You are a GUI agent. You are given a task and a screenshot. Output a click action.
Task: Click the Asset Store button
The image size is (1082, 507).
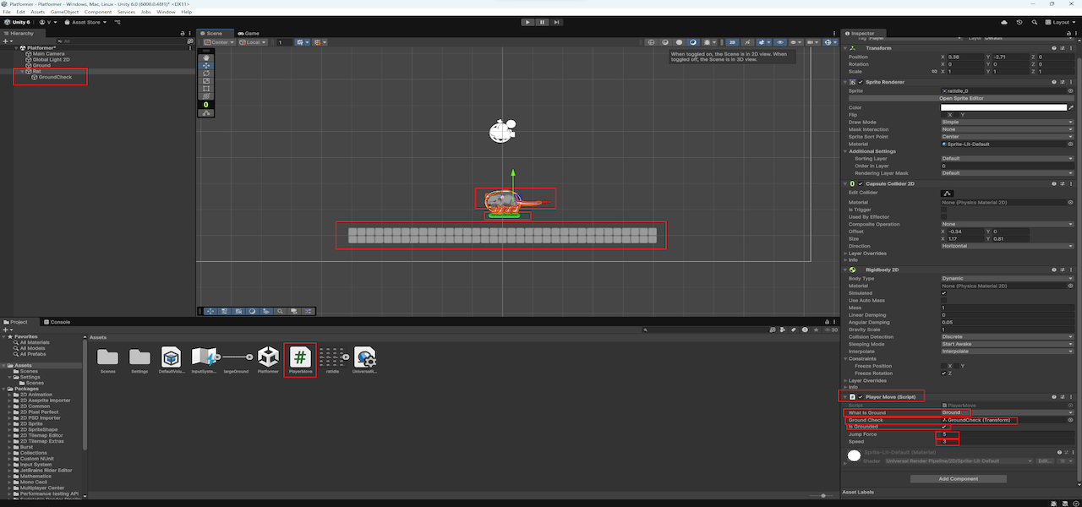pyautogui.click(x=86, y=22)
